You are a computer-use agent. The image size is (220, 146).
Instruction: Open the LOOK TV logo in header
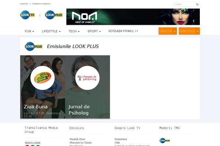coord(27,15)
